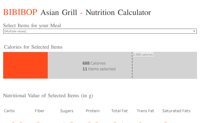Click the Saturated Fats label
The image size is (200, 123).
[x=176, y=111]
